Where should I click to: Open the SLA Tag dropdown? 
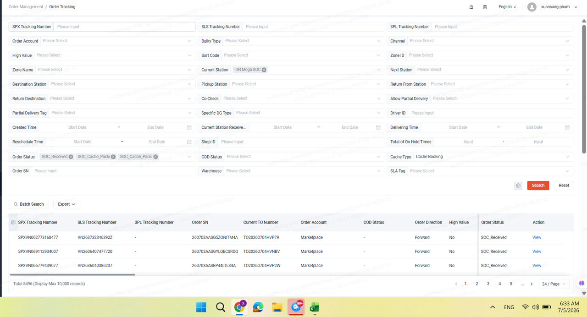tap(480, 171)
